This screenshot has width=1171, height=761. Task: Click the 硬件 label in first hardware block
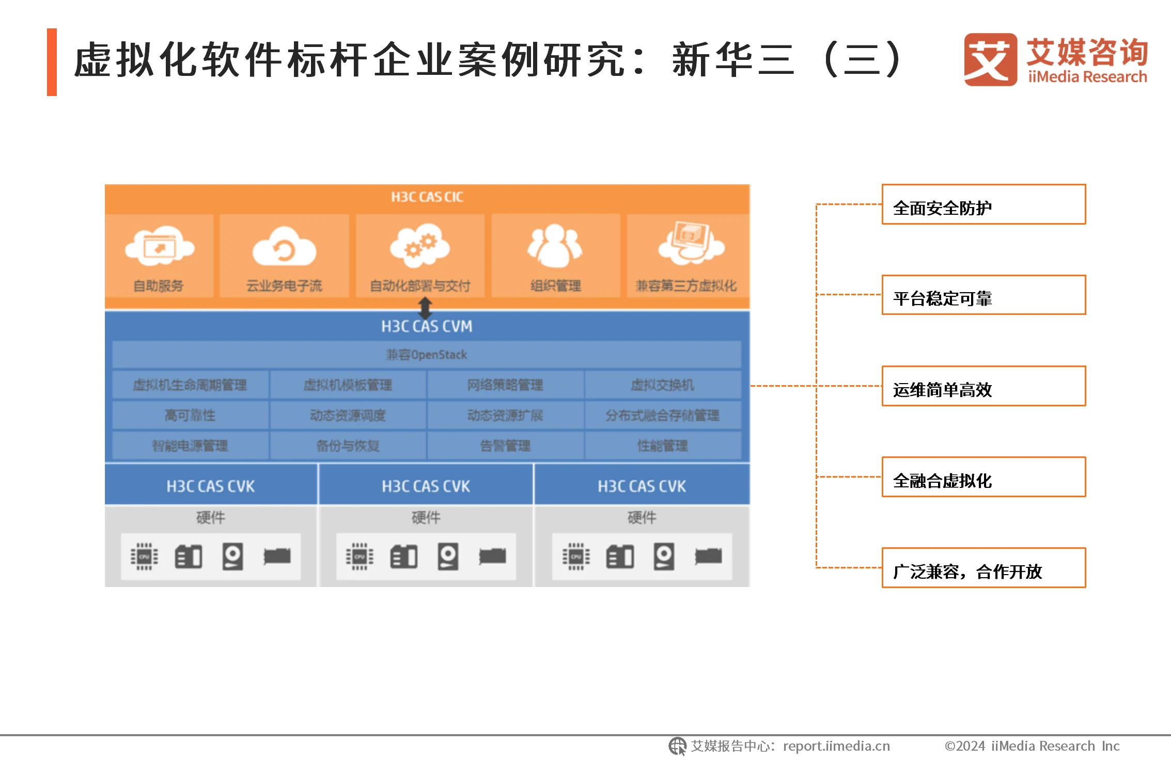[211, 517]
